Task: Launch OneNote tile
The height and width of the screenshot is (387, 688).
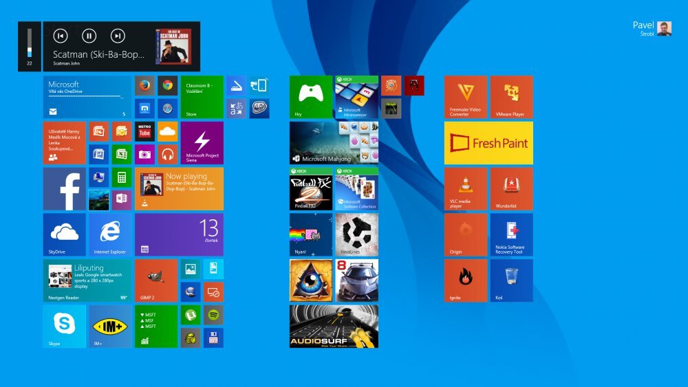Action: [x=122, y=200]
